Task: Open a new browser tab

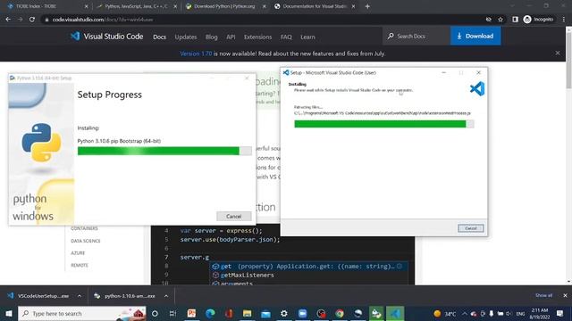Action: (x=367, y=6)
